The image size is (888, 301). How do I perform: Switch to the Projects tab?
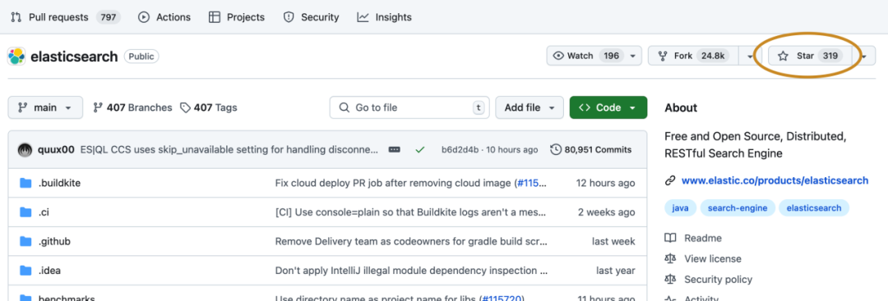point(237,17)
